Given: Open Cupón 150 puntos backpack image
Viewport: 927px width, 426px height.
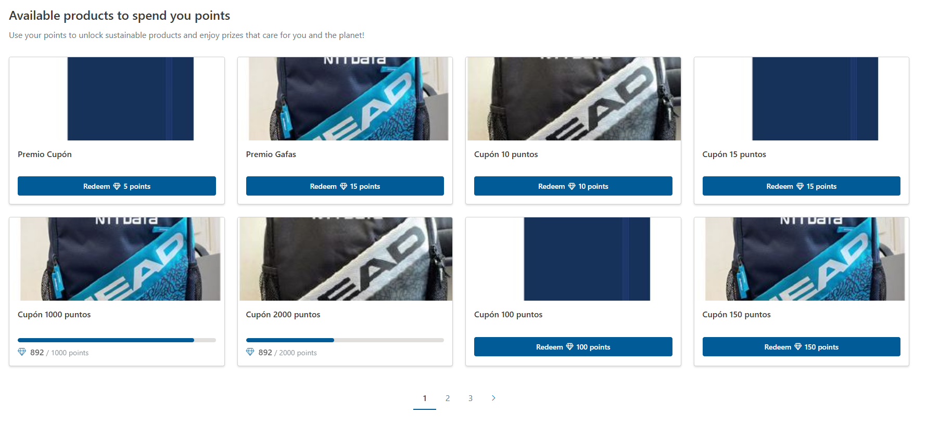Looking at the screenshot, I should [x=805, y=259].
